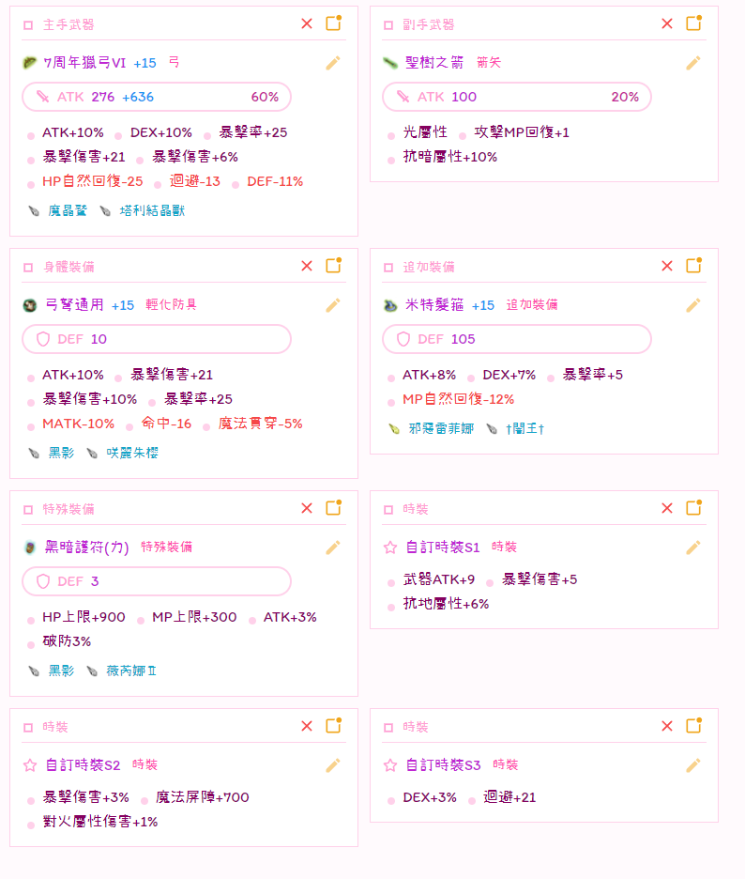Viewport: 745px width, 879px height.
Task: Toggle the star next to 自訂時裝S3
Action: tap(390, 765)
